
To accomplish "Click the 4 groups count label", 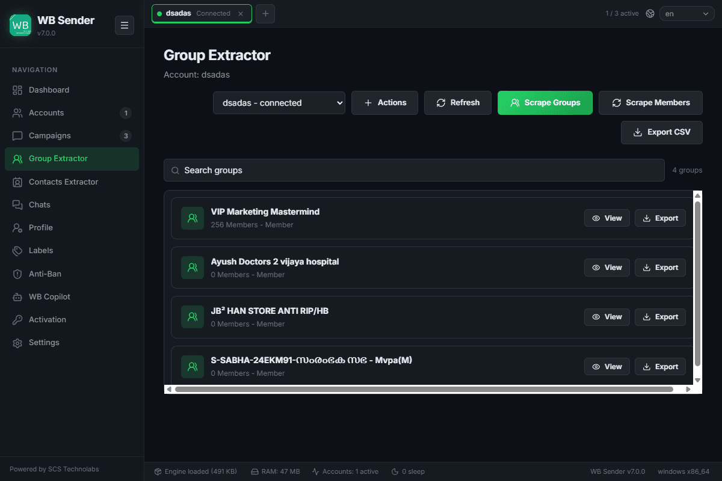I will pos(687,170).
